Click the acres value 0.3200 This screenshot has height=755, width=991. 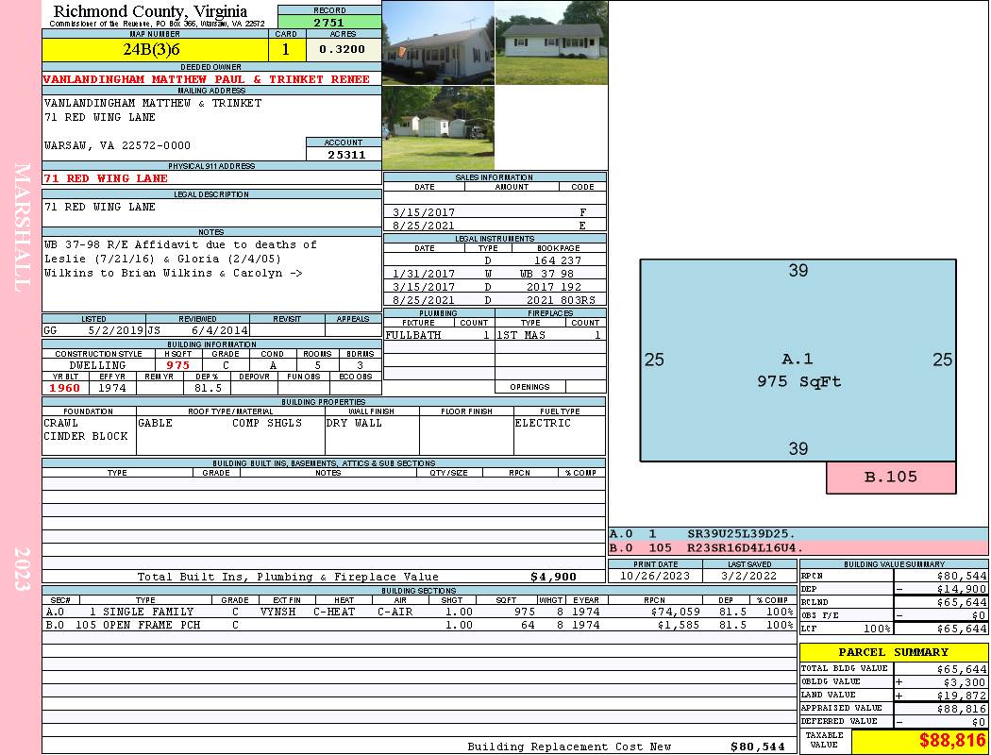click(x=343, y=49)
